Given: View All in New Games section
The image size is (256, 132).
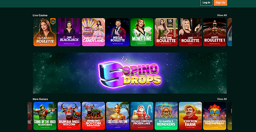Looking at the screenshot, I should tap(222, 99).
